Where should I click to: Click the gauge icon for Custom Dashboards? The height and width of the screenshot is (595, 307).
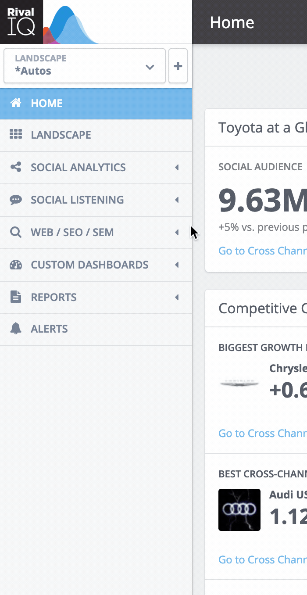(16, 265)
